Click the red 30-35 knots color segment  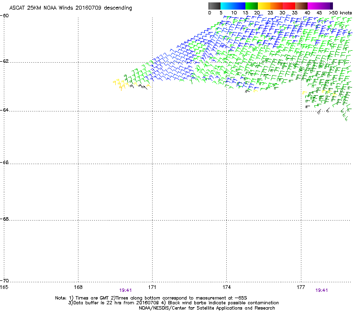click(x=289, y=6)
